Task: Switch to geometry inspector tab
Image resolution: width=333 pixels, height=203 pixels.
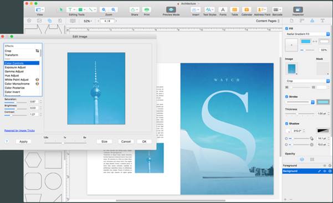Action: [x=302, y=20]
